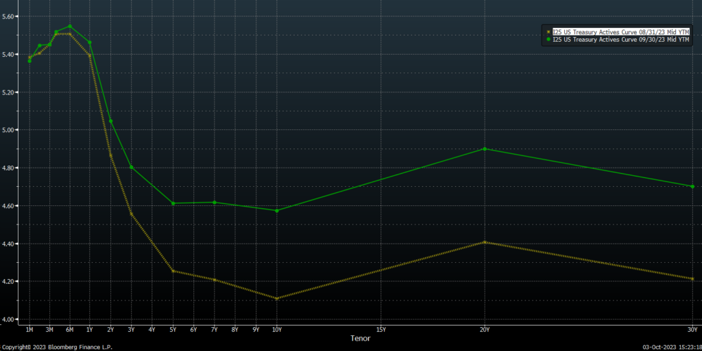Click the green curve's 5Y data point
This screenshot has width=702, height=351.
pyautogui.click(x=173, y=203)
